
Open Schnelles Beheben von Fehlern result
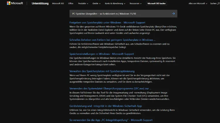(112, 40)
